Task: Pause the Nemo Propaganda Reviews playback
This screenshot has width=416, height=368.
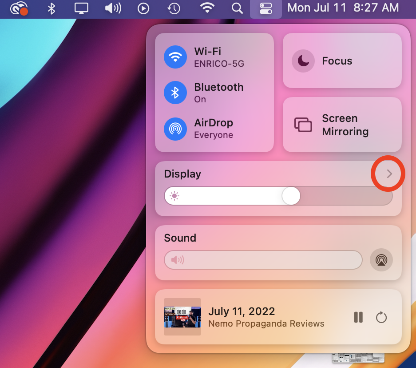Action: (x=358, y=317)
